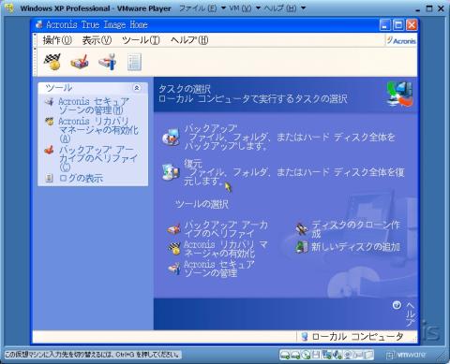Viewport: 450px width, 364px height.
Task: Click the vmware logo in status bar
Action: 406,355
